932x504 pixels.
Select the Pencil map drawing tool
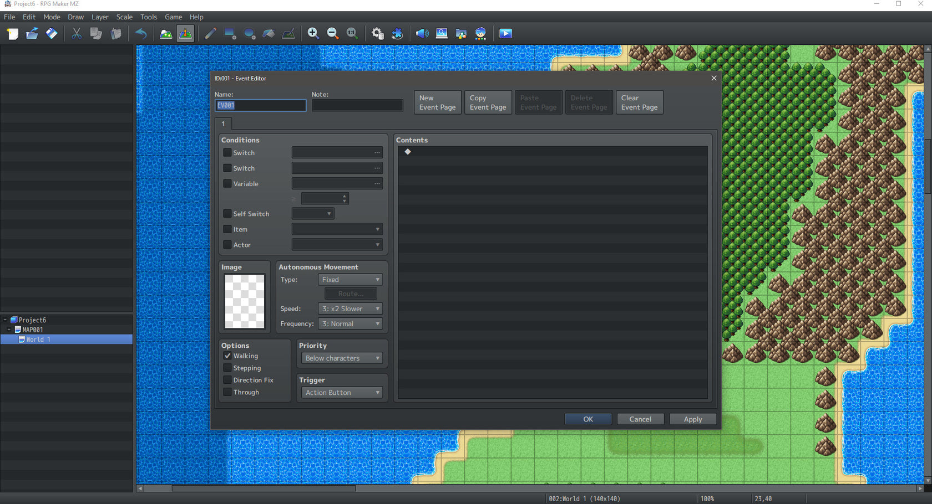(210, 33)
